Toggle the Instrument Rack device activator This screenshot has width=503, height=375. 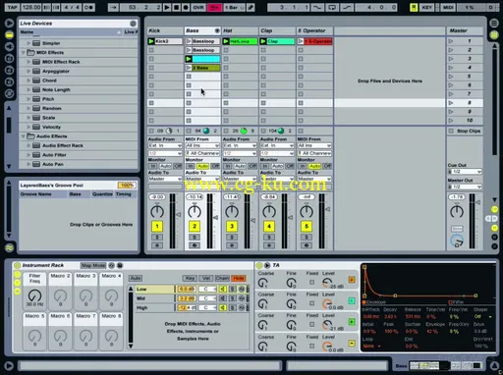tap(17, 265)
